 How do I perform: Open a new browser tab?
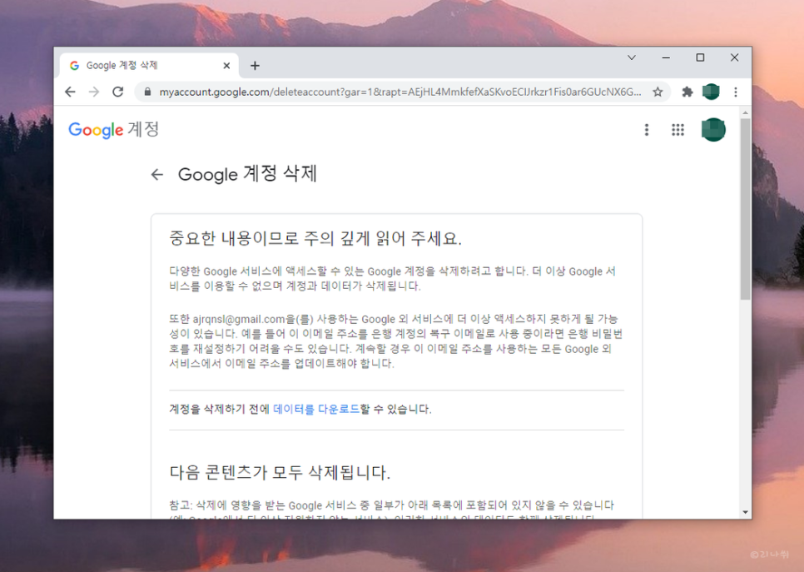(255, 65)
